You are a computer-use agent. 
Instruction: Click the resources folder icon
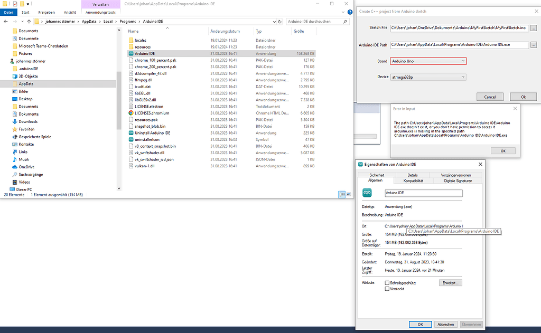tap(131, 47)
